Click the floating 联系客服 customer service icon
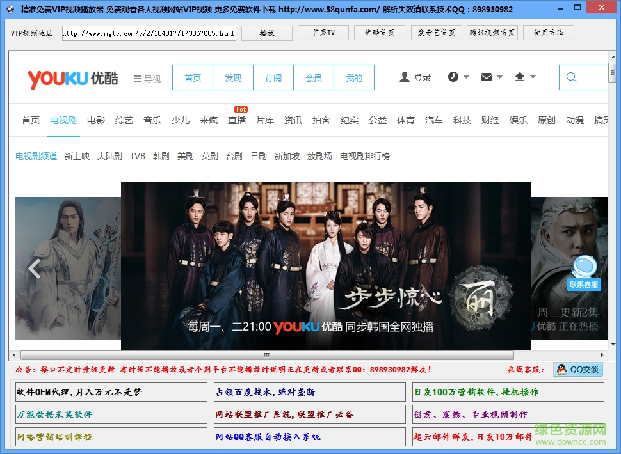Image resolution: width=621 pixels, height=454 pixels. pyautogui.click(x=583, y=269)
